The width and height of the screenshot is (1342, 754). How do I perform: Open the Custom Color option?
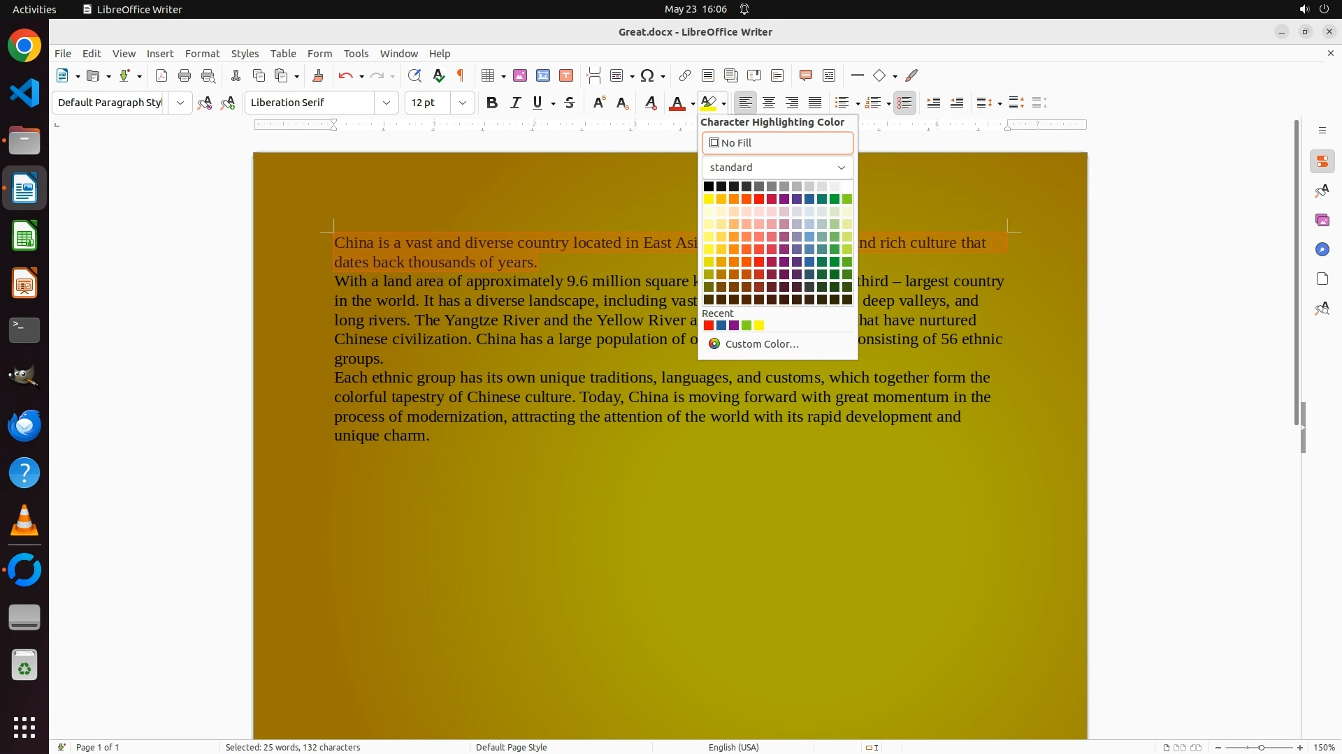(761, 344)
